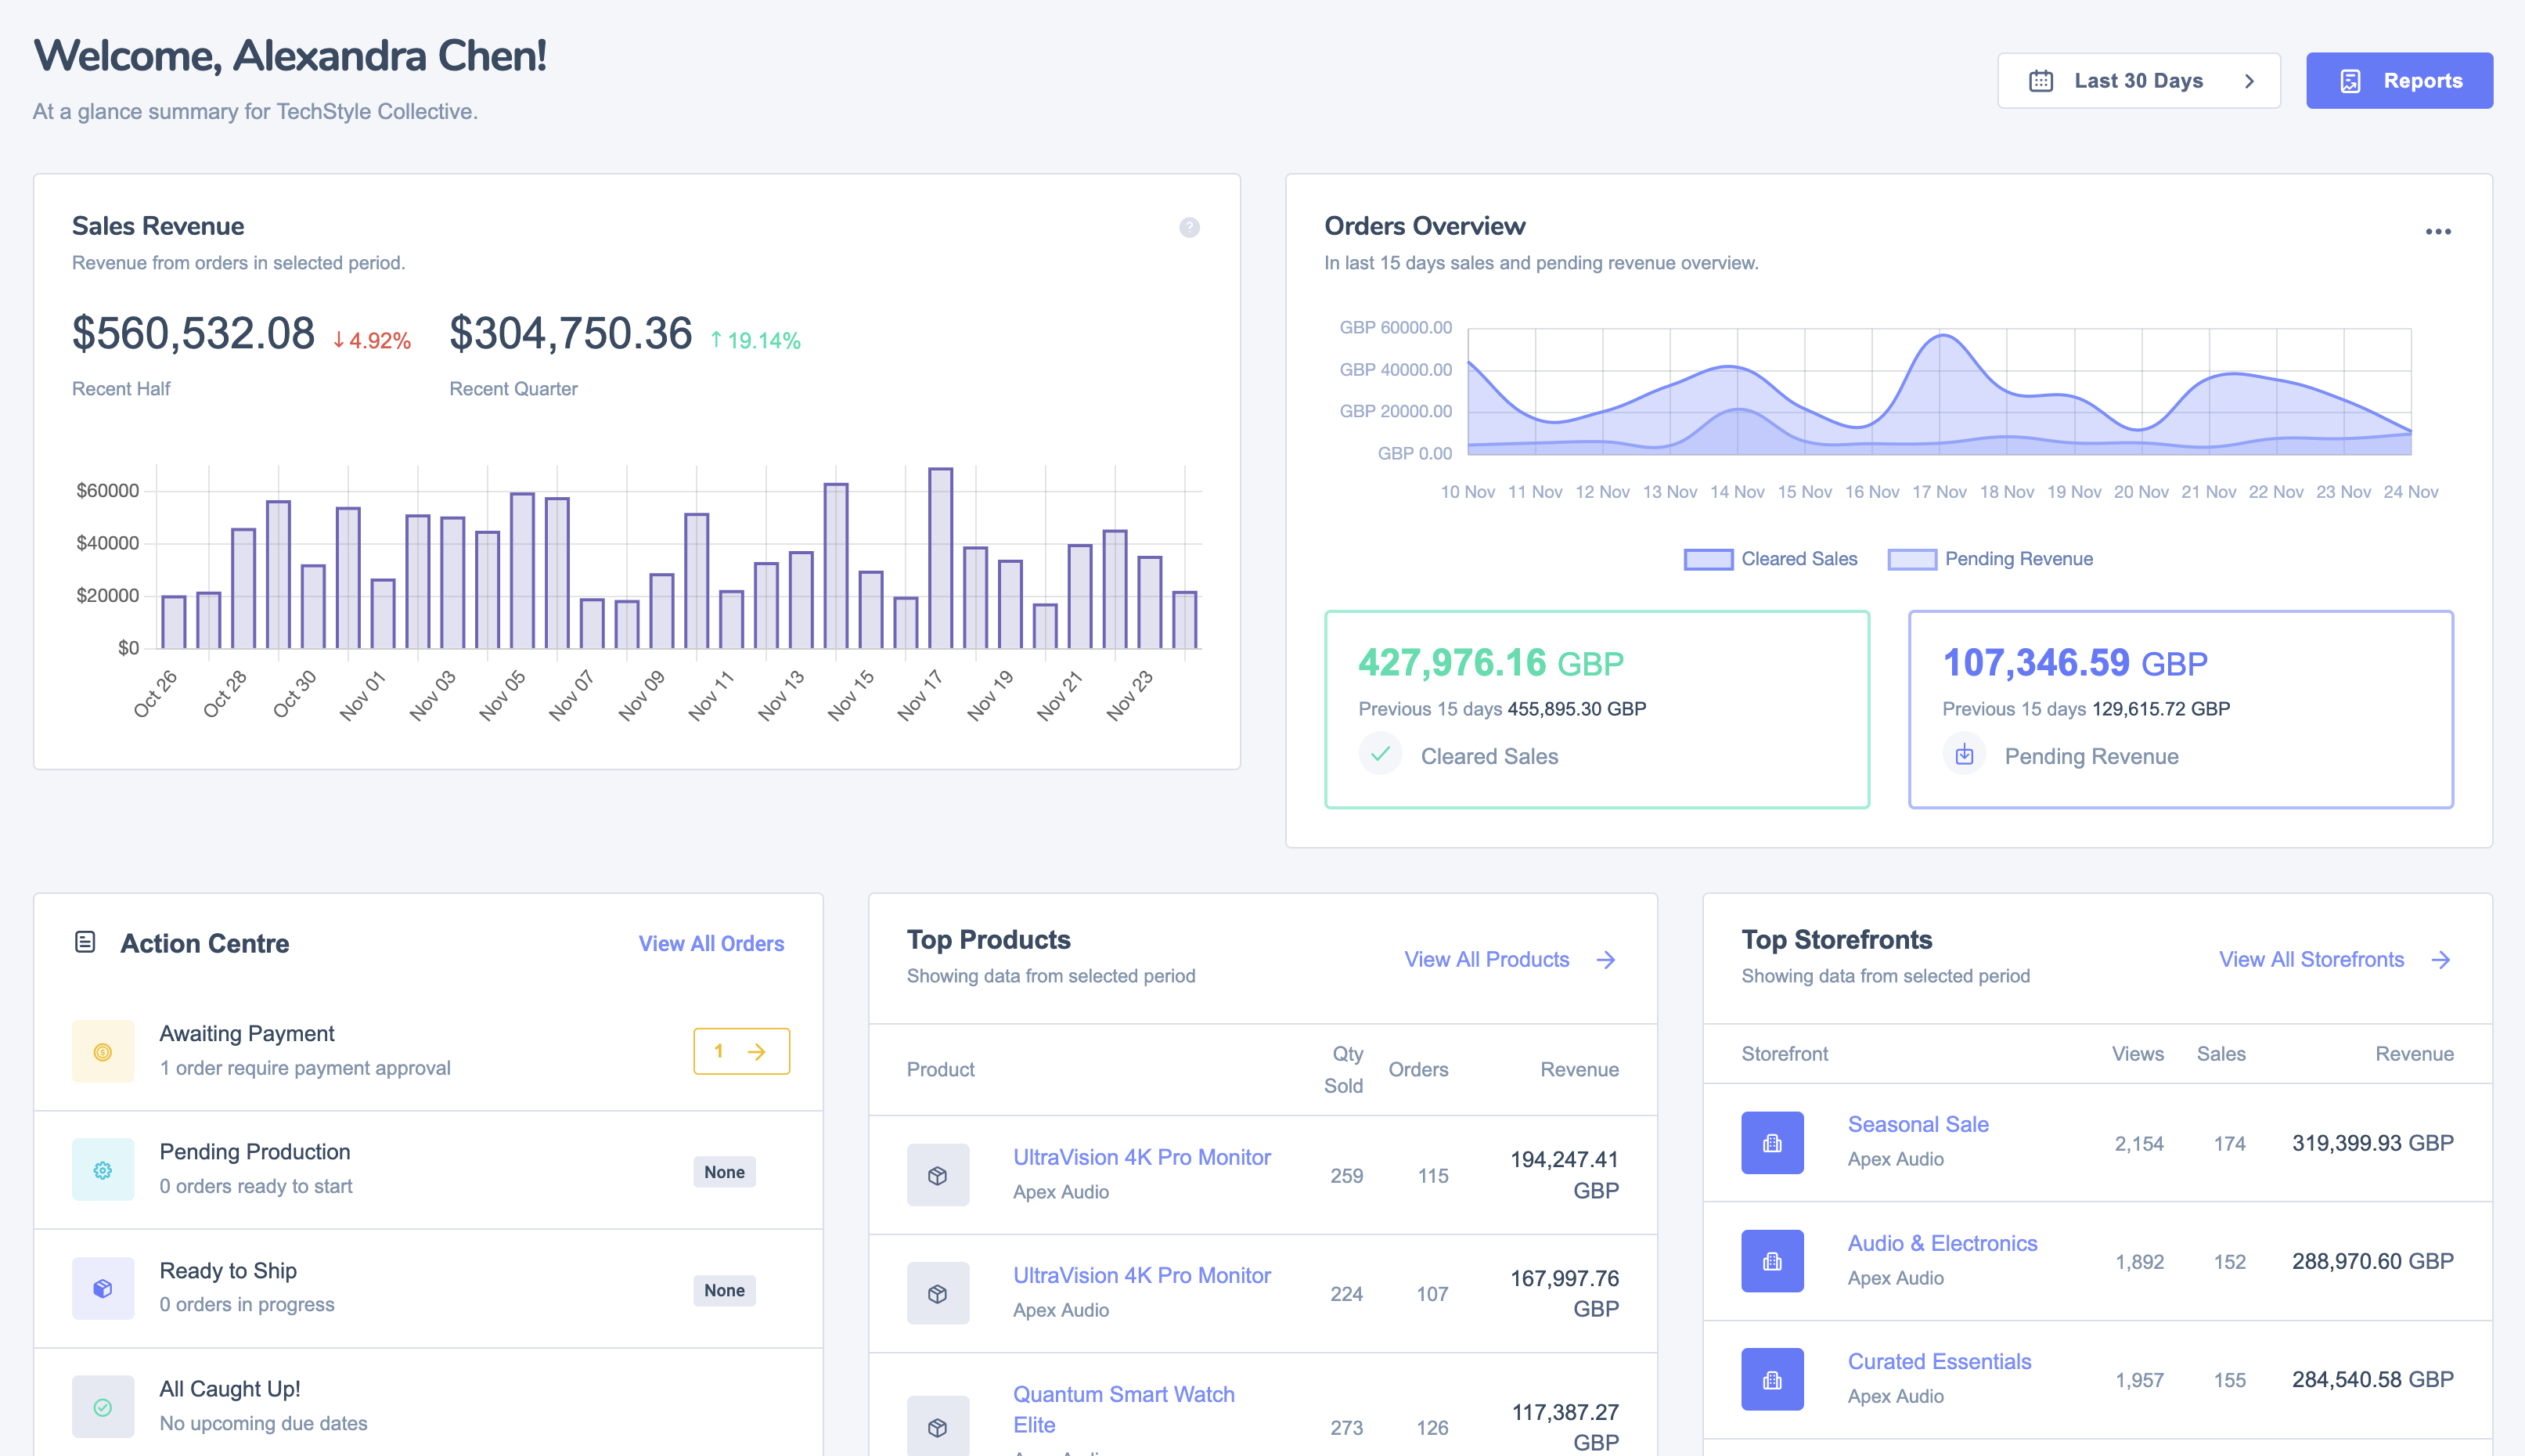
Task: Expand the Last 30 Days date range selector
Action: (x=2138, y=80)
